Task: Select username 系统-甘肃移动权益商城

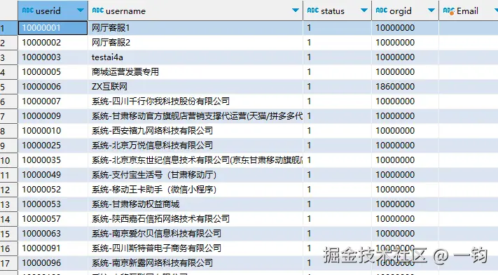Action: [x=195, y=204]
